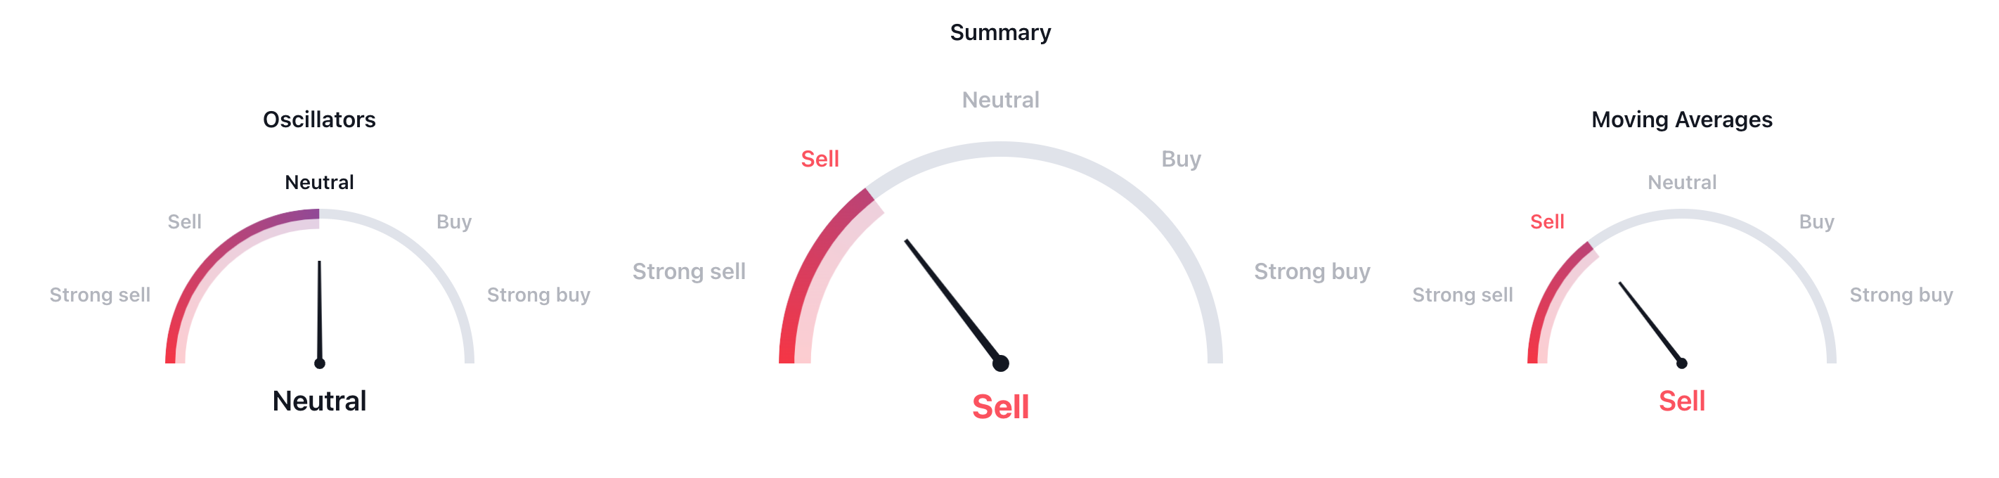Image resolution: width=1999 pixels, height=478 pixels.
Task: Click the Strong sell label on Summary gauge
Action: coord(688,271)
